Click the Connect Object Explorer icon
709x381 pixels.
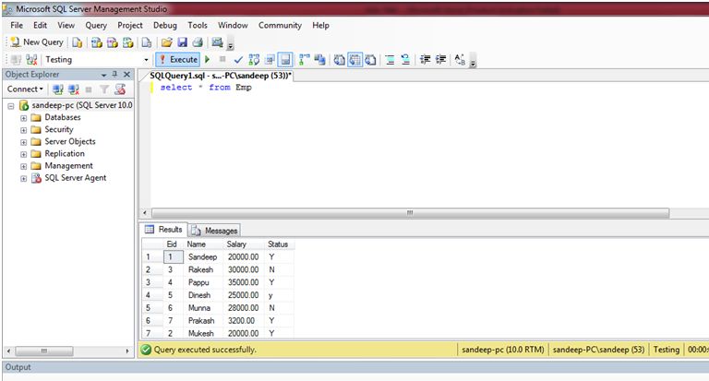tap(57, 89)
